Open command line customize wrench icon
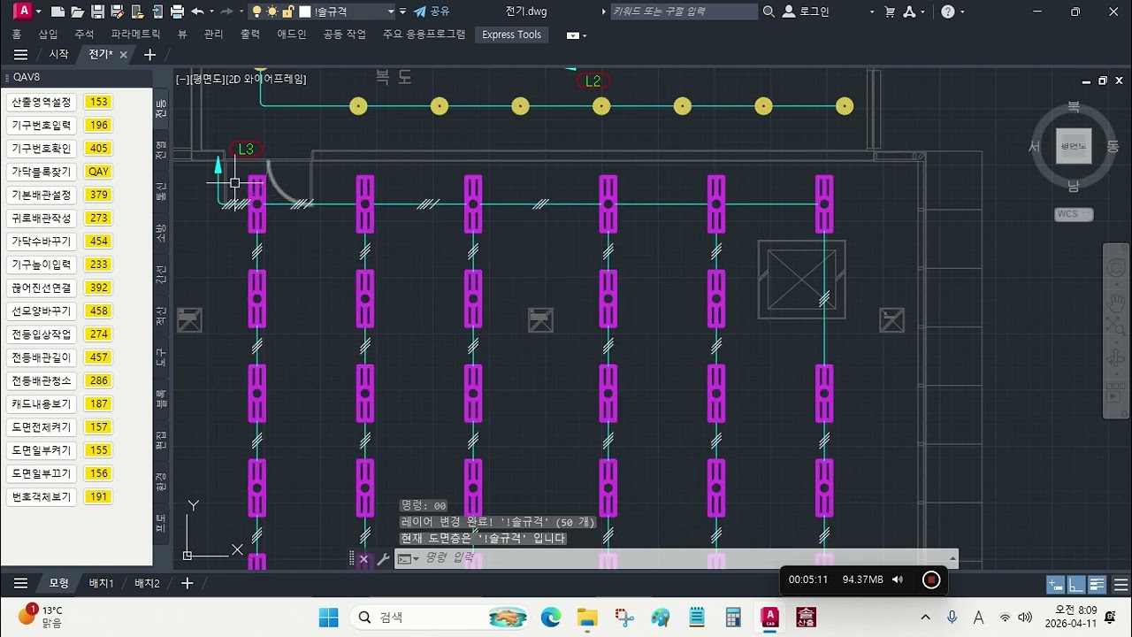The height and width of the screenshot is (637, 1132). (383, 559)
